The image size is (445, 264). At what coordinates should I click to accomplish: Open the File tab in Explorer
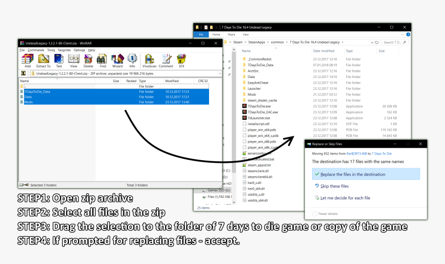(x=201, y=35)
